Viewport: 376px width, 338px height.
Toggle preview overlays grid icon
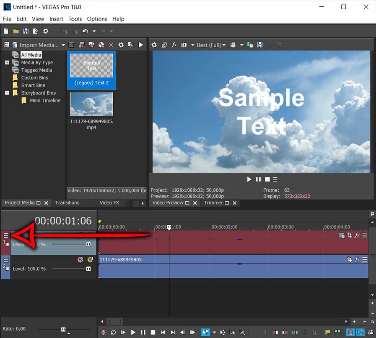233,45
